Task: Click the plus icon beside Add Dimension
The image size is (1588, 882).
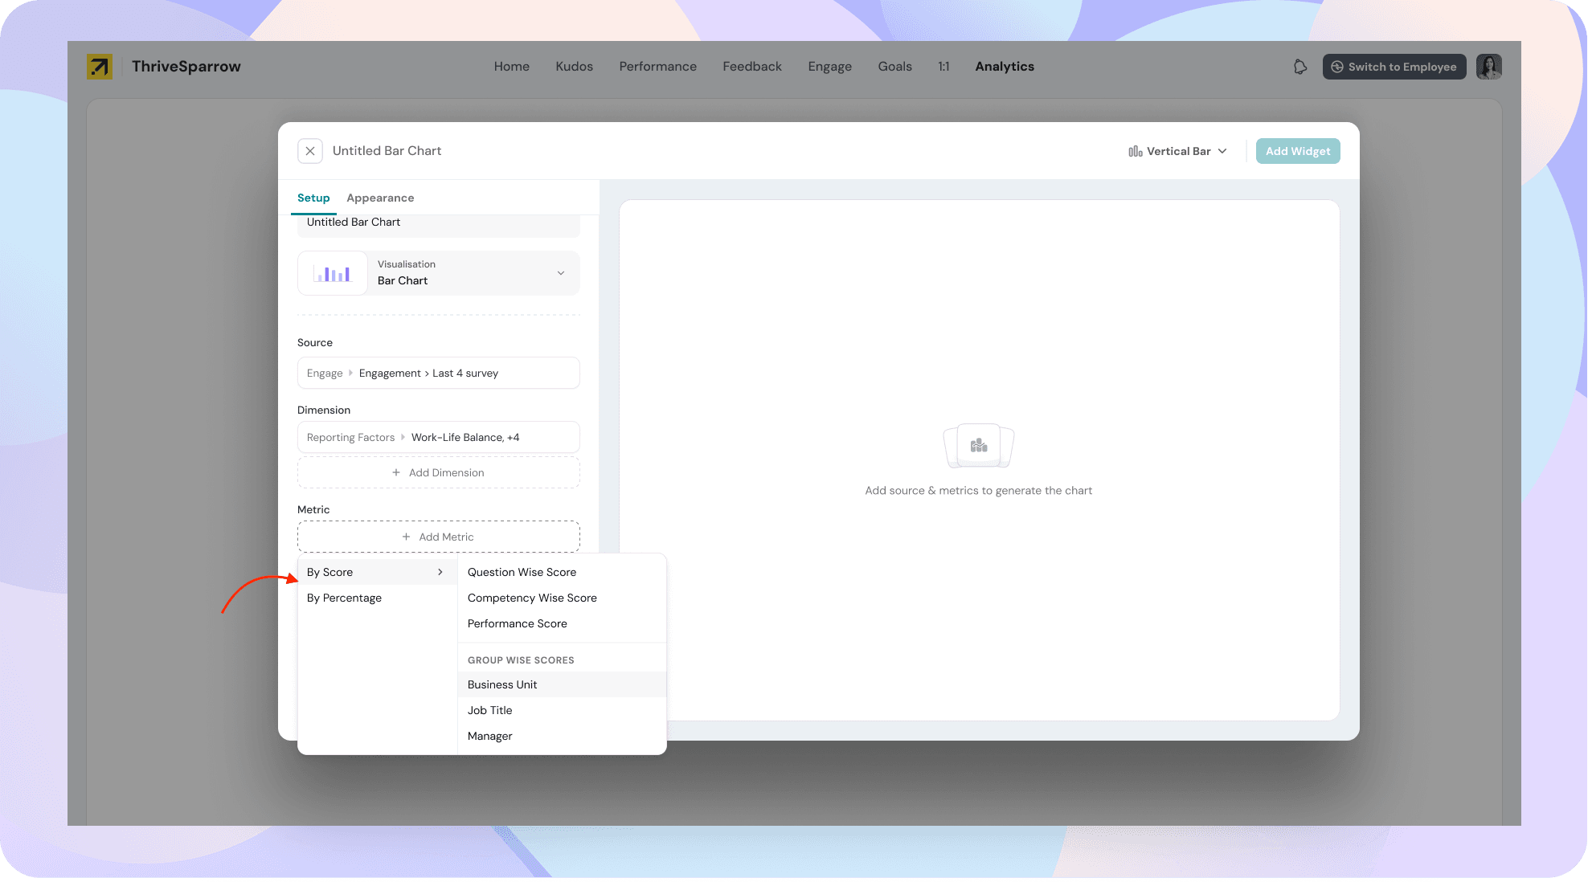Action: click(396, 473)
